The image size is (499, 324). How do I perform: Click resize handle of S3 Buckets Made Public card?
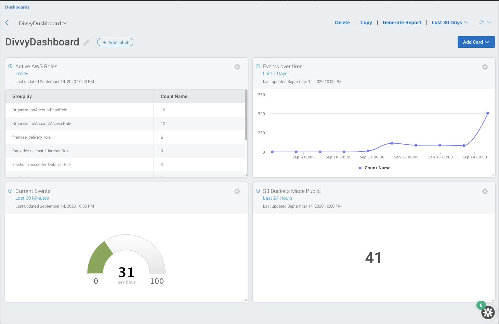click(x=493, y=300)
